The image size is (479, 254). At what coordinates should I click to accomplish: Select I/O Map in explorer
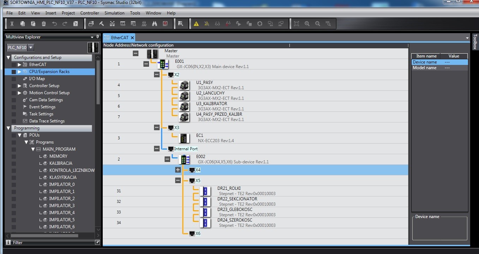pyautogui.click(x=37, y=79)
